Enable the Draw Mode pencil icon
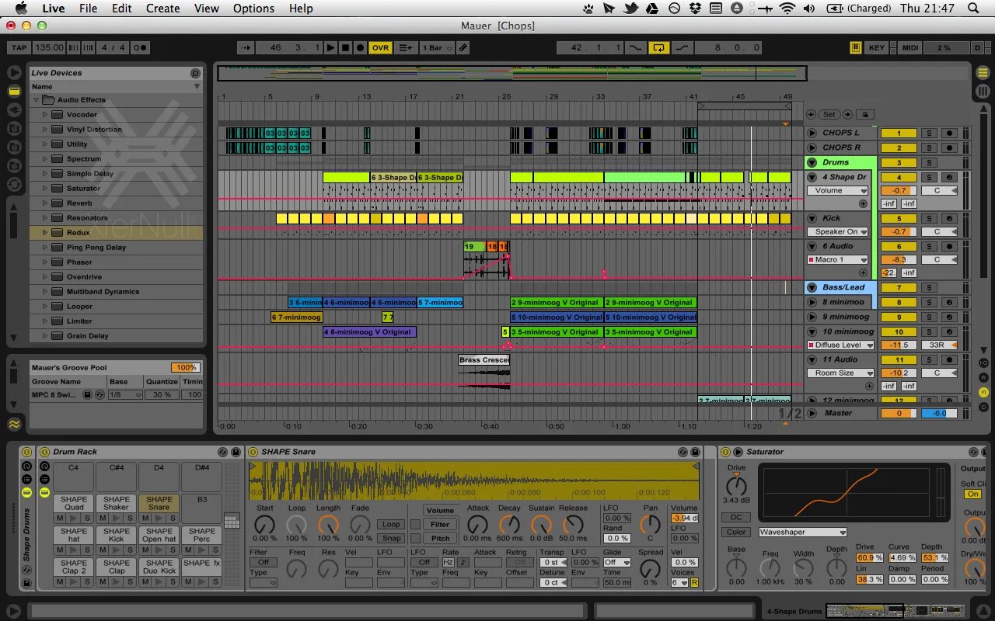The height and width of the screenshot is (621, 995). tap(463, 47)
